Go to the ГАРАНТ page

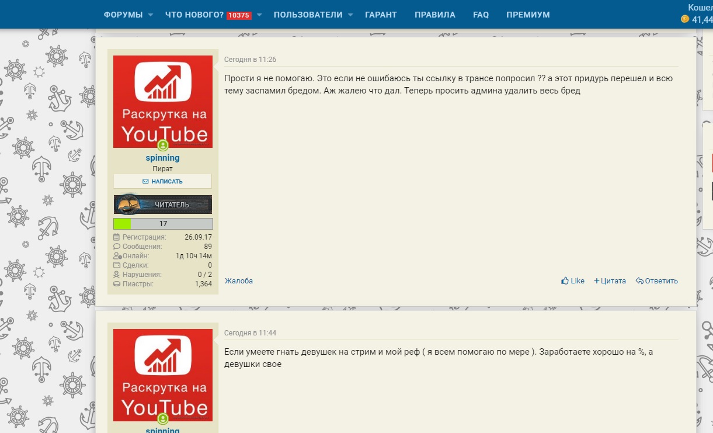(x=381, y=15)
